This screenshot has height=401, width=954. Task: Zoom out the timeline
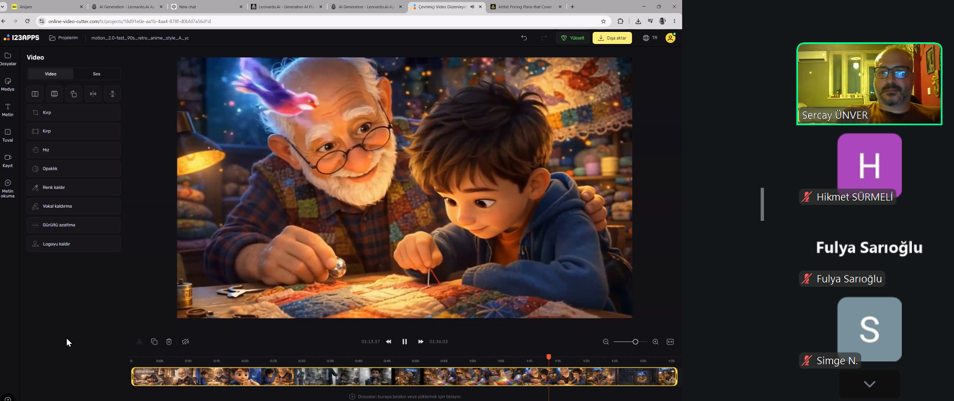606,342
